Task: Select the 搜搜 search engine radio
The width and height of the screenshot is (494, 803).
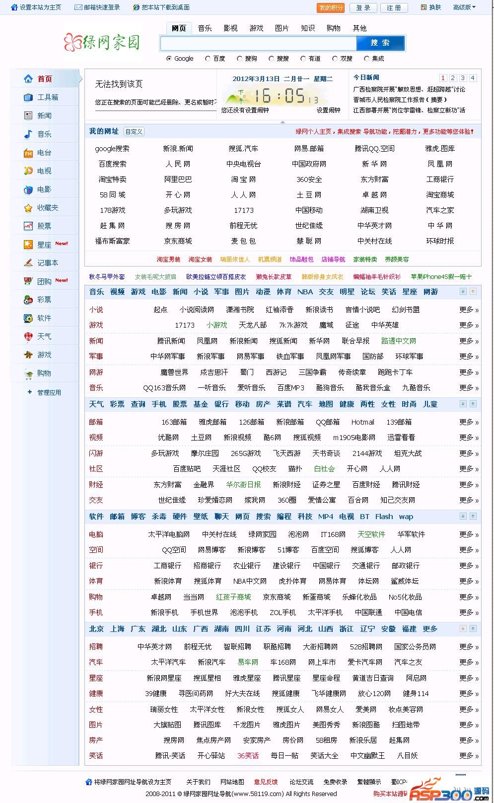Action: point(272,58)
